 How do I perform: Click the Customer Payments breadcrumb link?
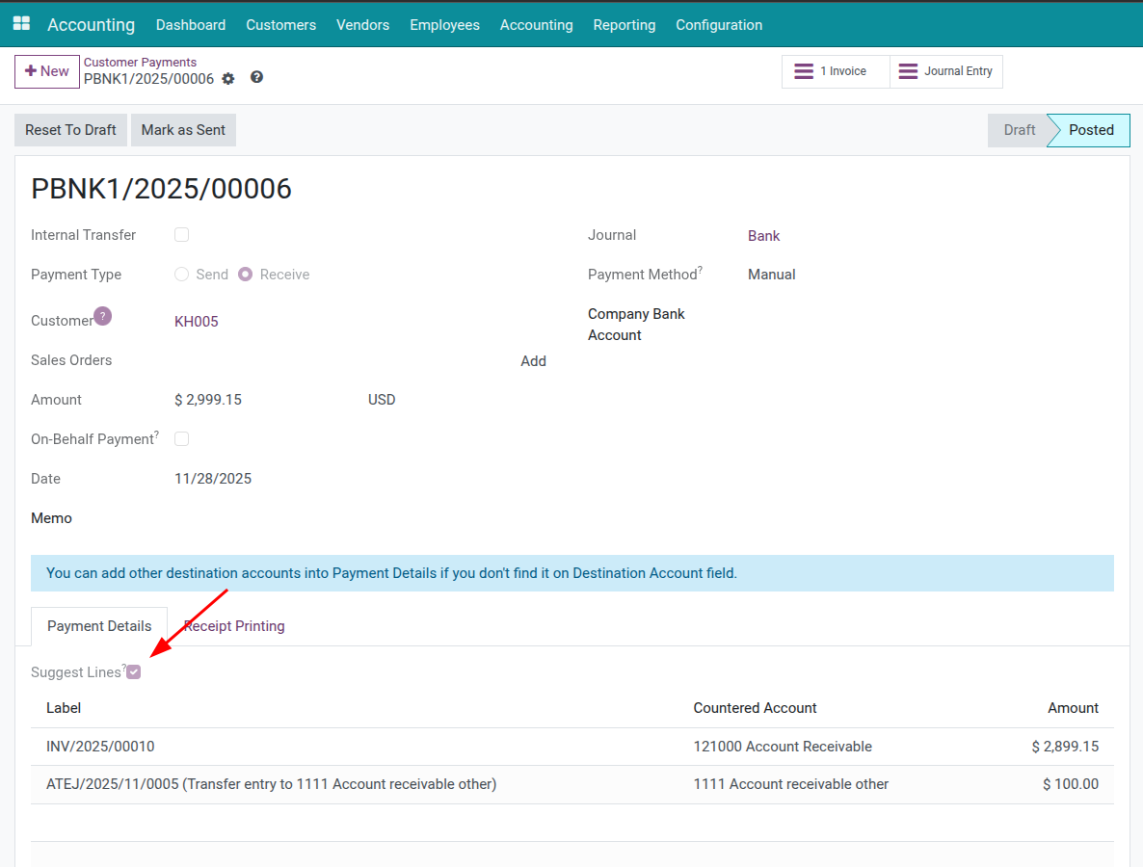point(140,63)
